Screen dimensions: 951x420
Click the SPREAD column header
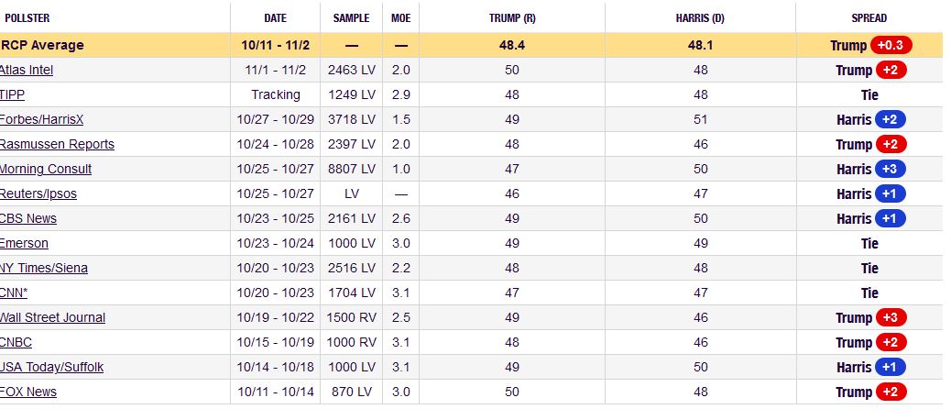click(869, 17)
